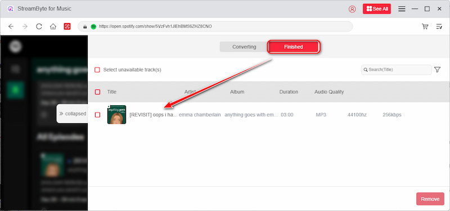This screenshot has width=450, height=211.
Task: Click the MP3 format value
Action: [x=321, y=115]
